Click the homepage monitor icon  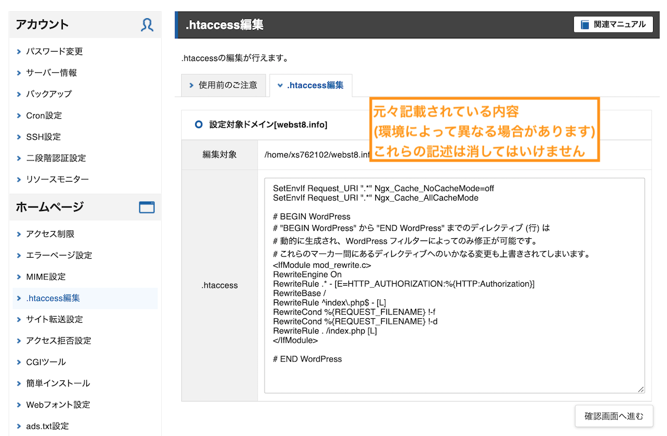[147, 207]
